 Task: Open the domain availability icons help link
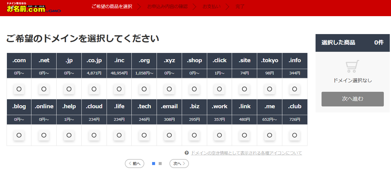[246, 153]
